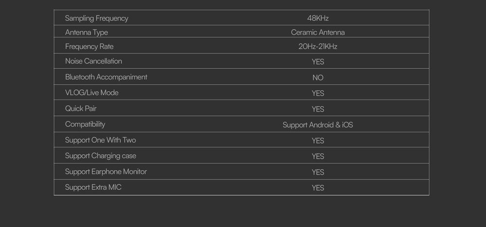Select YES beside VLOG/Live Mode
Screen dimensions: 486x227
[318, 94]
